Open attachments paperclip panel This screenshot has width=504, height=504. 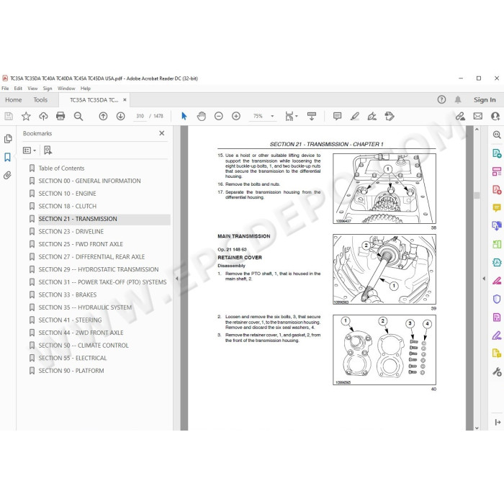[8, 175]
